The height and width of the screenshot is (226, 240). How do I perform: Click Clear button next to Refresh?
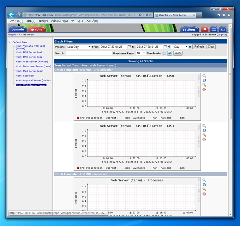coord(211,46)
